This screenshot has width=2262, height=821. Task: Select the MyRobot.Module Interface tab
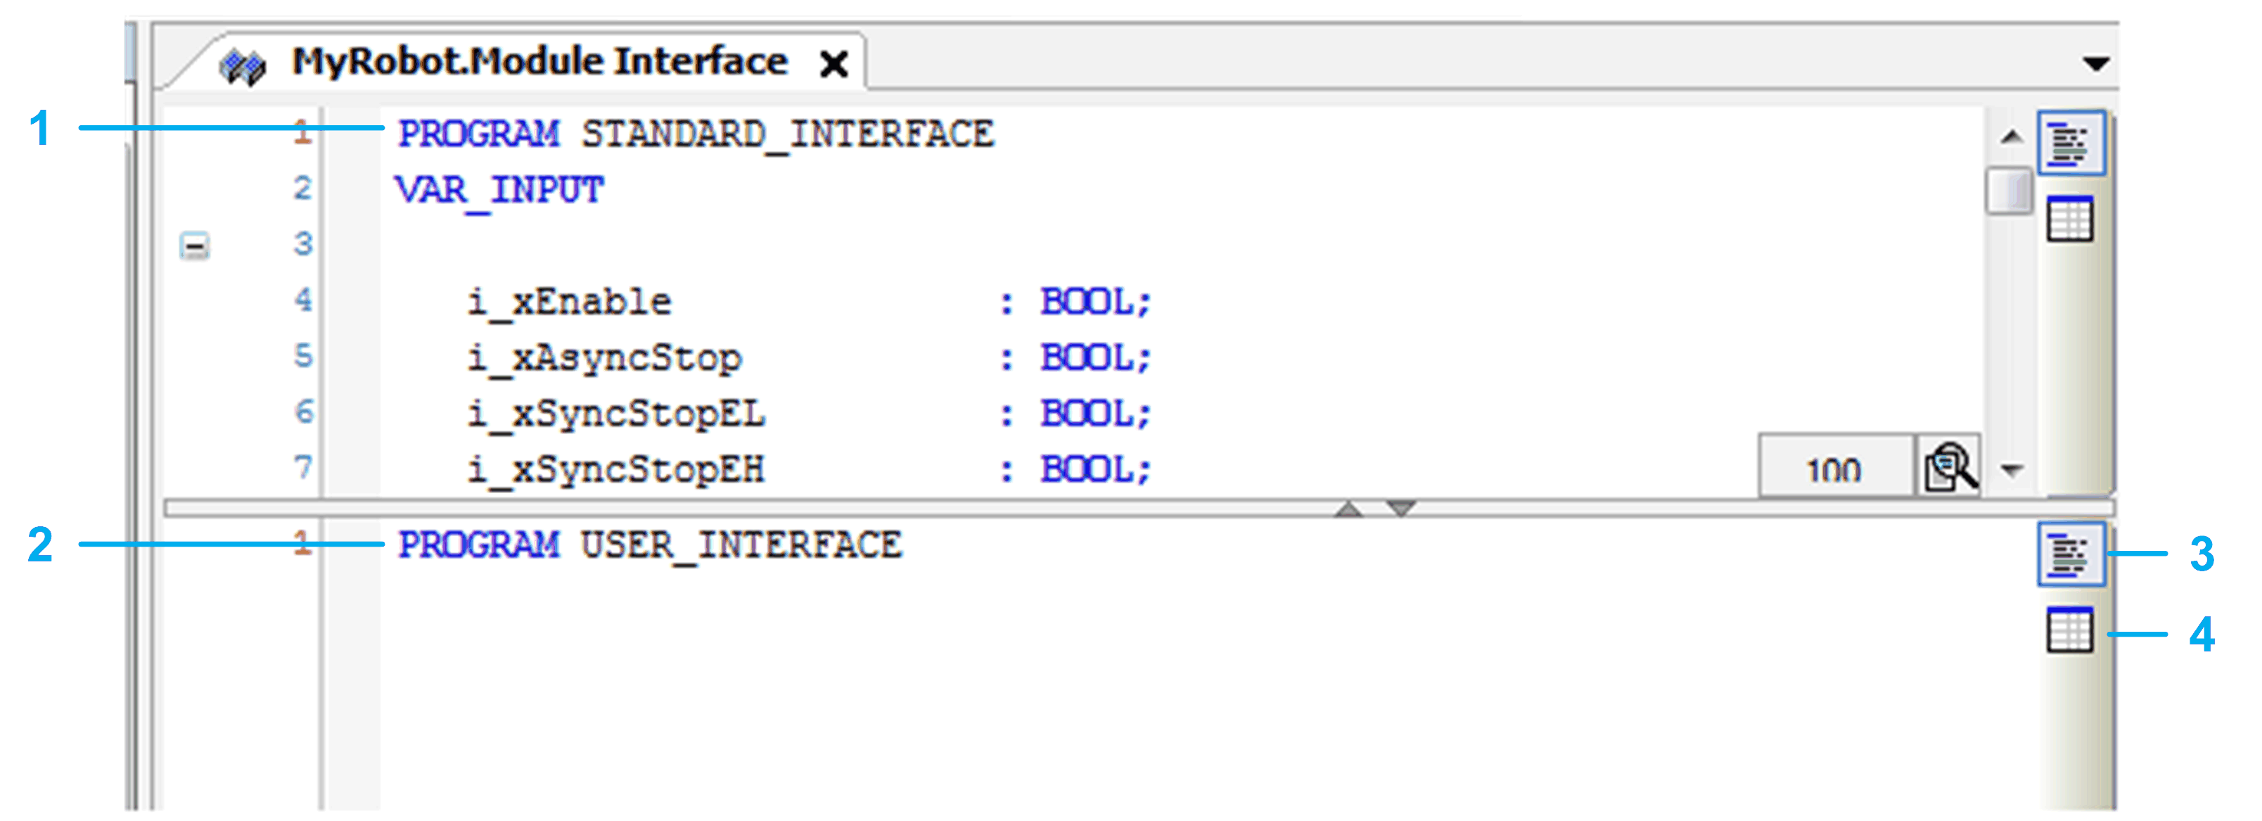click(x=539, y=61)
